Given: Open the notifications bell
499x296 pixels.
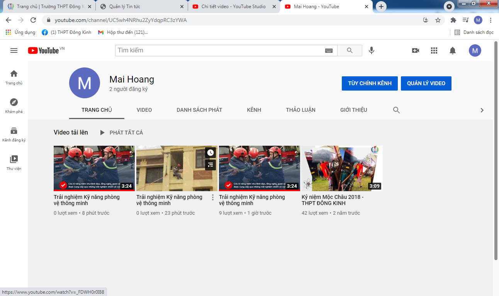Looking at the screenshot, I should click(x=453, y=50).
